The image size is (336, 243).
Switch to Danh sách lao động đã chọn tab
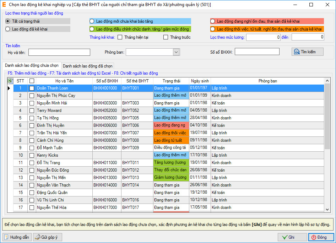point(88,66)
